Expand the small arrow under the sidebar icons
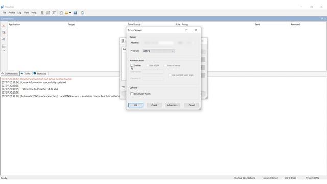This screenshot has width=327, height=184. [x=4, y=51]
